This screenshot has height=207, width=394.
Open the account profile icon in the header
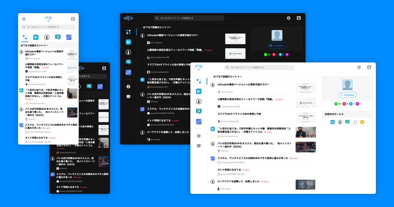[369, 67]
